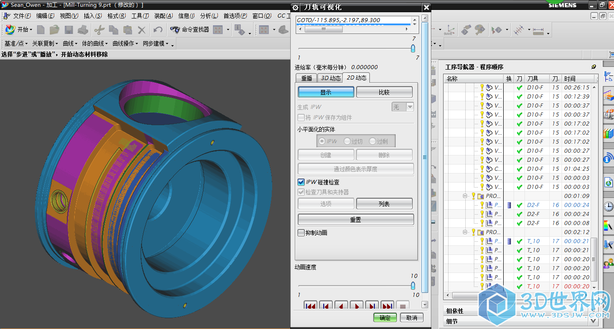614x329 pixels.
Task: Click the 动画速度 slider handle
Action: tap(413, 286)
